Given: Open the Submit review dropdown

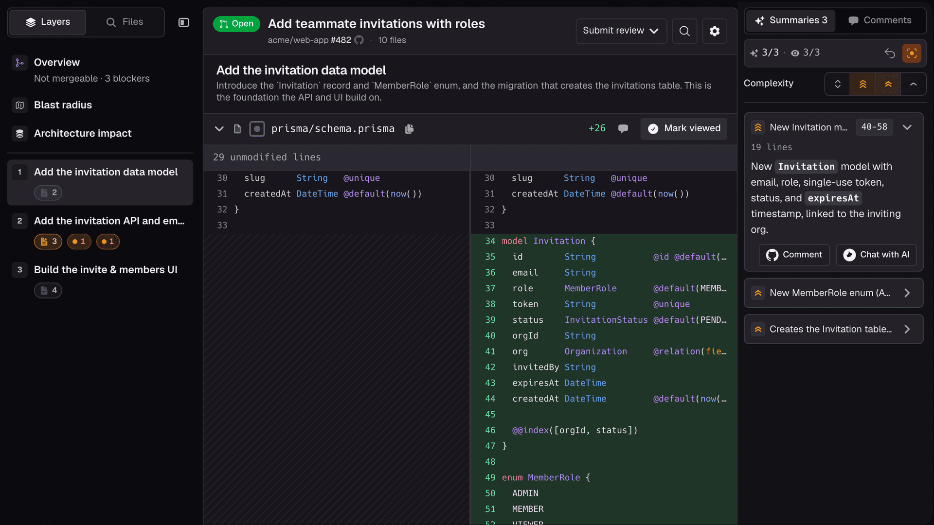Looking at the screenshot, I should click(621, 31).
